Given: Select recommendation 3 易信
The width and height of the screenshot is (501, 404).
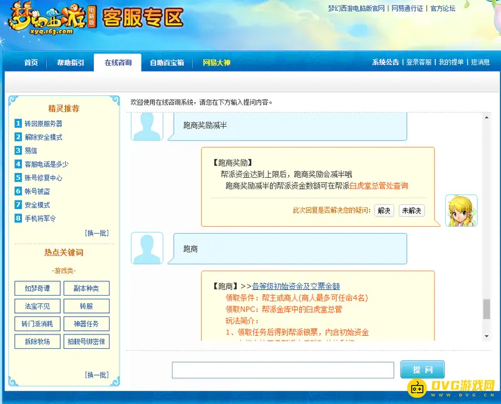Looking at the screenshot, I should coord(31,150).
